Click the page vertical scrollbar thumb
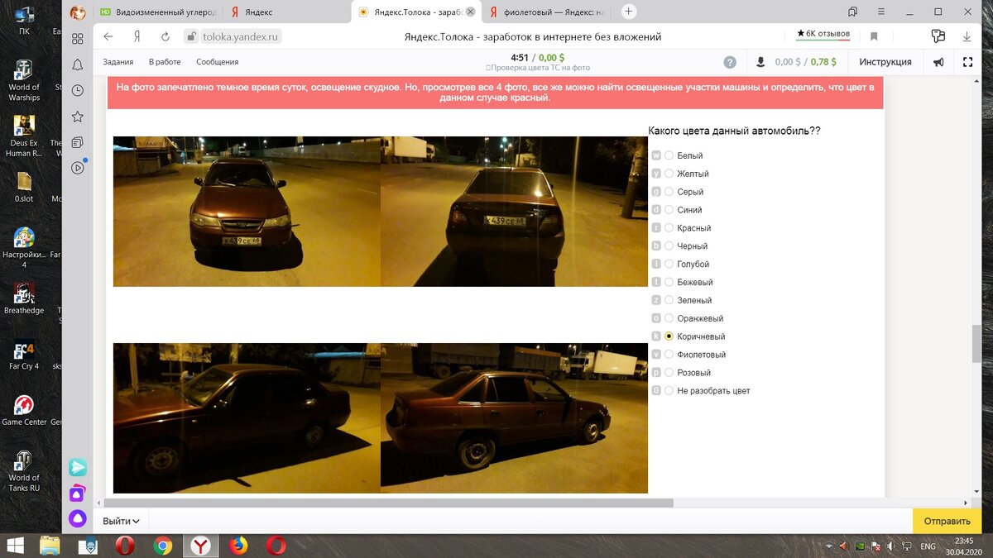This screenshot has height=558, width=993. point(977,343)
